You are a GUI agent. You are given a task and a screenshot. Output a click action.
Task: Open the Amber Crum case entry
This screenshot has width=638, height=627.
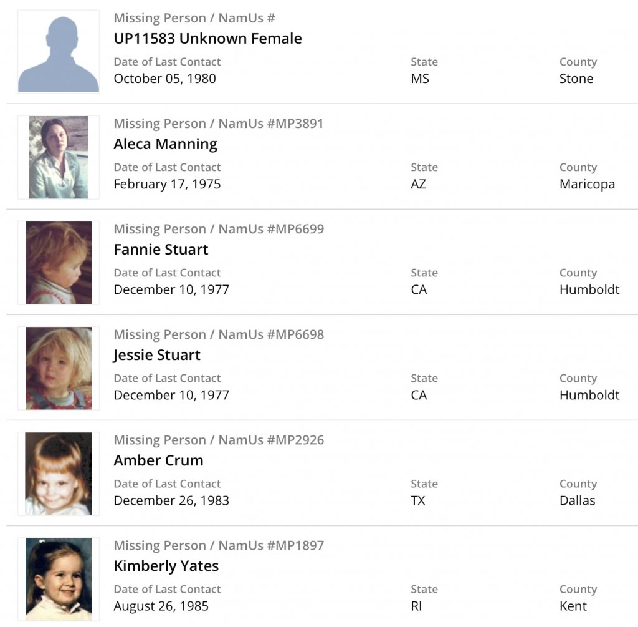158,460
